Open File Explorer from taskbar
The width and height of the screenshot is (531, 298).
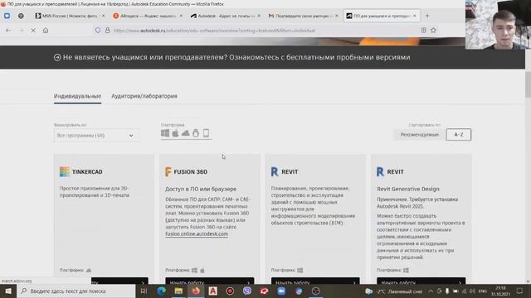[x=178, y=291]
